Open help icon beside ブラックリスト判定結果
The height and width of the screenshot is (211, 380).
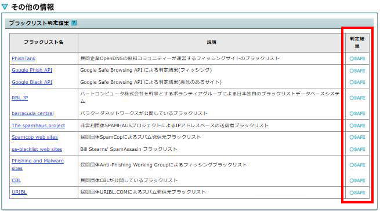click(74, 23)
